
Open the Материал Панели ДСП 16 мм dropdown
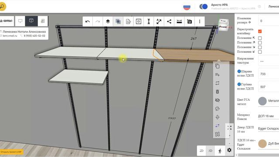[269, 116]
